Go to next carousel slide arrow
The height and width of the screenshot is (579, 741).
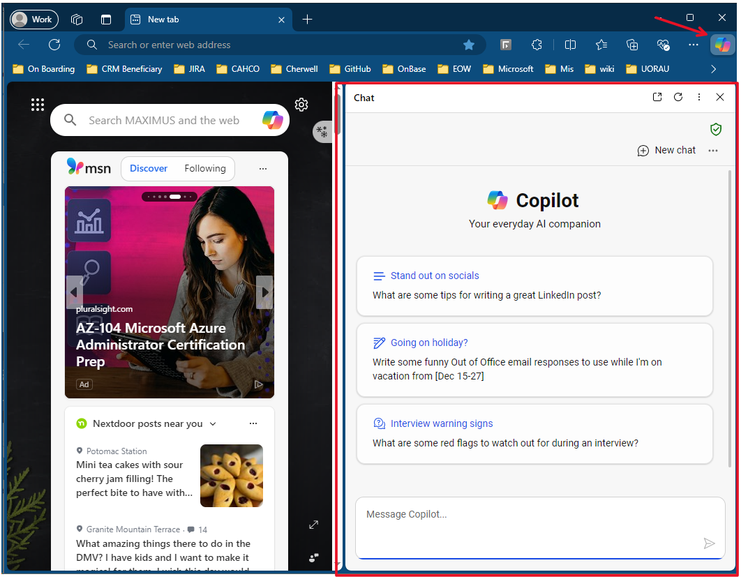tap(264, 292)
